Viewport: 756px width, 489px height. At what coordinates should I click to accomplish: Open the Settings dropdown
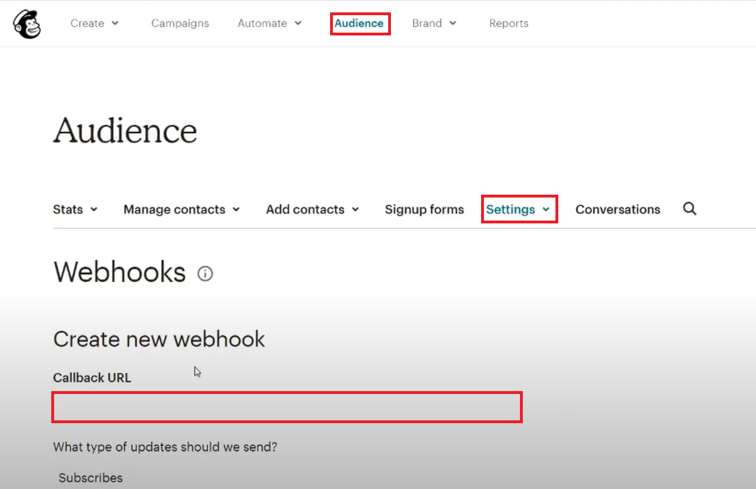(x=518, y=209)
